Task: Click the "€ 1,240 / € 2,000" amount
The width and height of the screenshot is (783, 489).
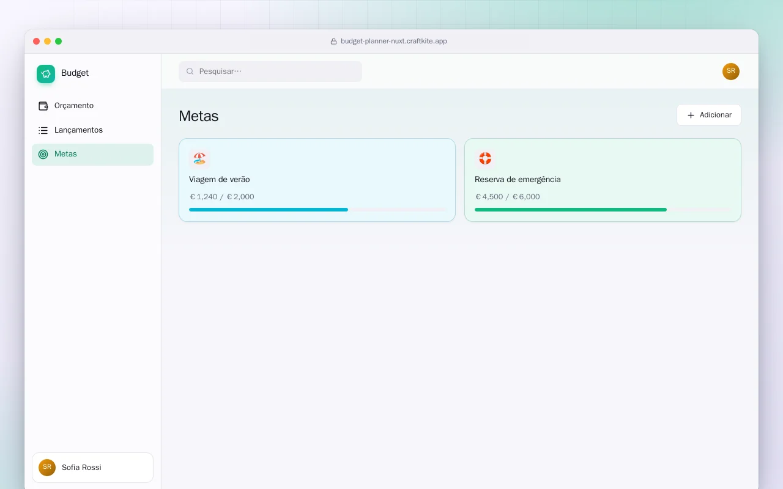Action: click(222, 197)
